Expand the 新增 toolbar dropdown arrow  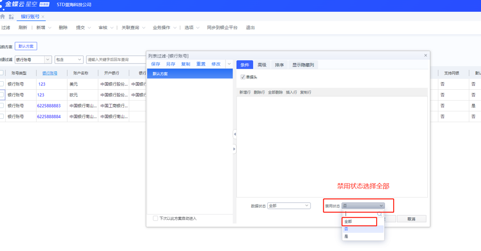(x=50, y=28)
